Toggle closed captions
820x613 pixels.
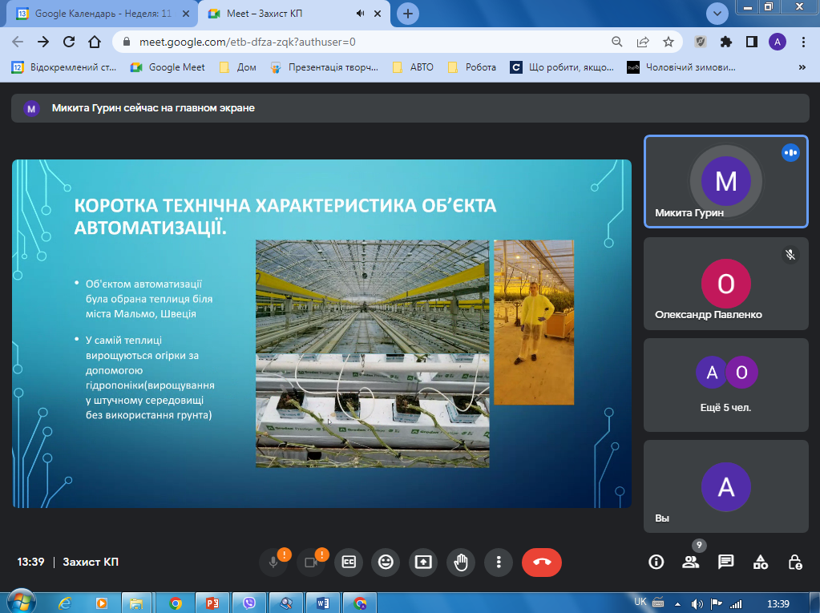(x=349, y=562)
